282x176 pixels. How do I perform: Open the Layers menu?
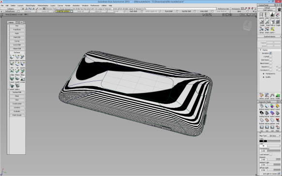point(53,6)
